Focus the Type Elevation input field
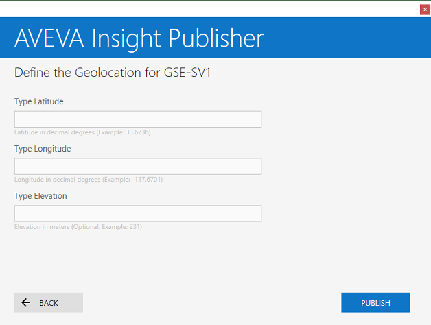 pos(138,214)
